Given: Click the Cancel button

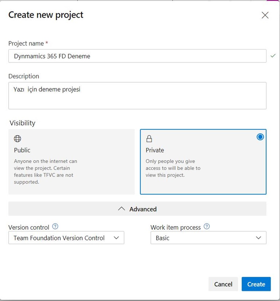Looking at the screenshot, I should coord(223,284).
